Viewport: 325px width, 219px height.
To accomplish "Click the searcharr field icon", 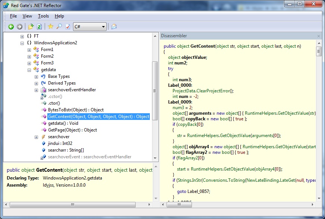I will click(x=44, y=150).
